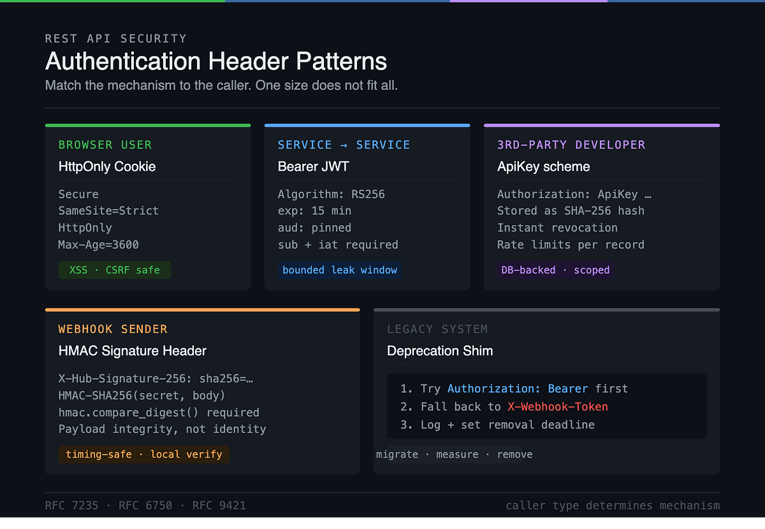Image resolution: width=765 pixels, height=529 pixels.
Task: Click the 'BROWSER USER' card label
Action: 105,145
